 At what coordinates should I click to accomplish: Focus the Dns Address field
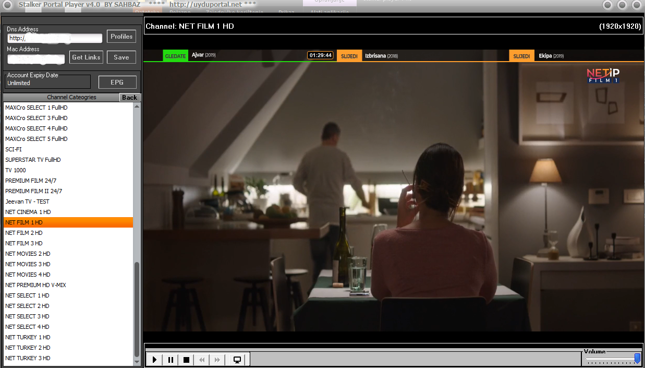coord(55,38)
